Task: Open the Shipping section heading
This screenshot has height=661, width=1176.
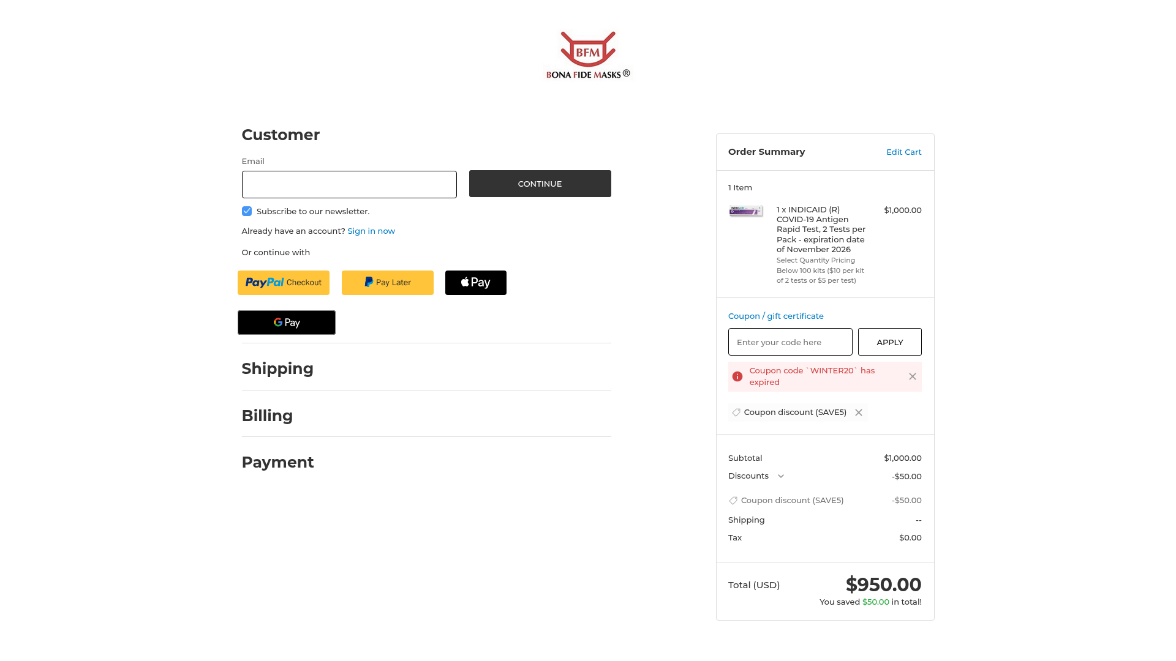Action: tap(277, 368)
